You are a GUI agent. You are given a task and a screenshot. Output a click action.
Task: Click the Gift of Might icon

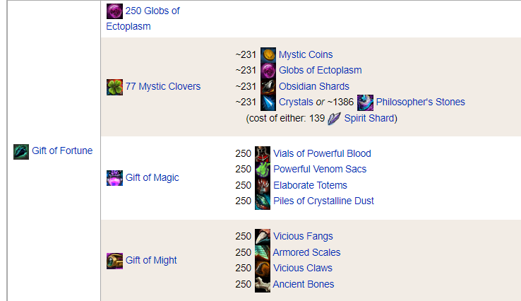114,261
